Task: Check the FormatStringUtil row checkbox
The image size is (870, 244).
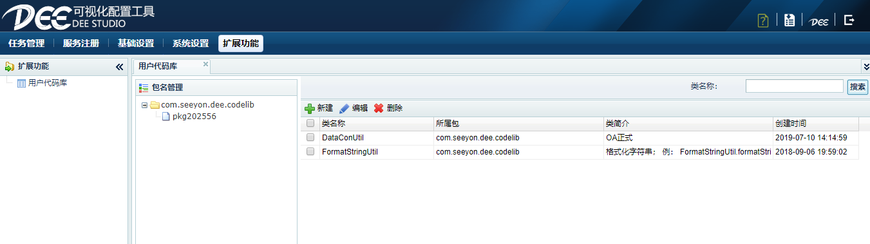Action: 310,151
